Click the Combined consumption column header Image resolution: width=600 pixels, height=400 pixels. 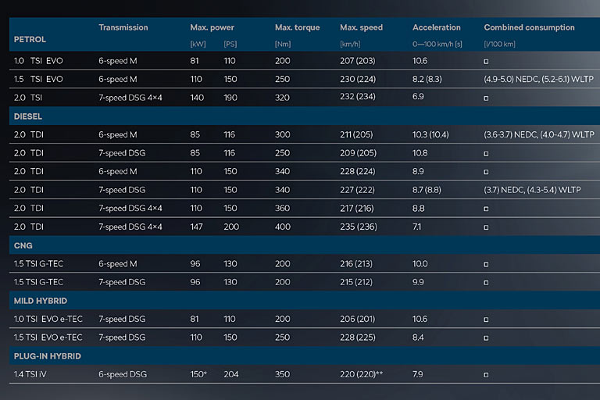pos(529,28)
